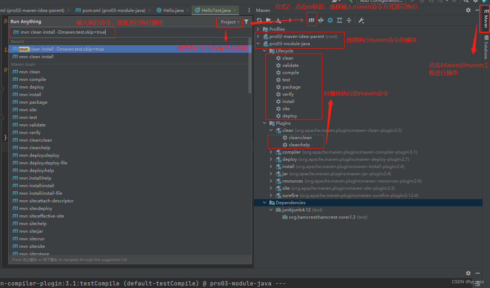The image size is (490, 288).
Task: Collapse junit:junit:4.12 dependency node
Action: coord(271,210)
